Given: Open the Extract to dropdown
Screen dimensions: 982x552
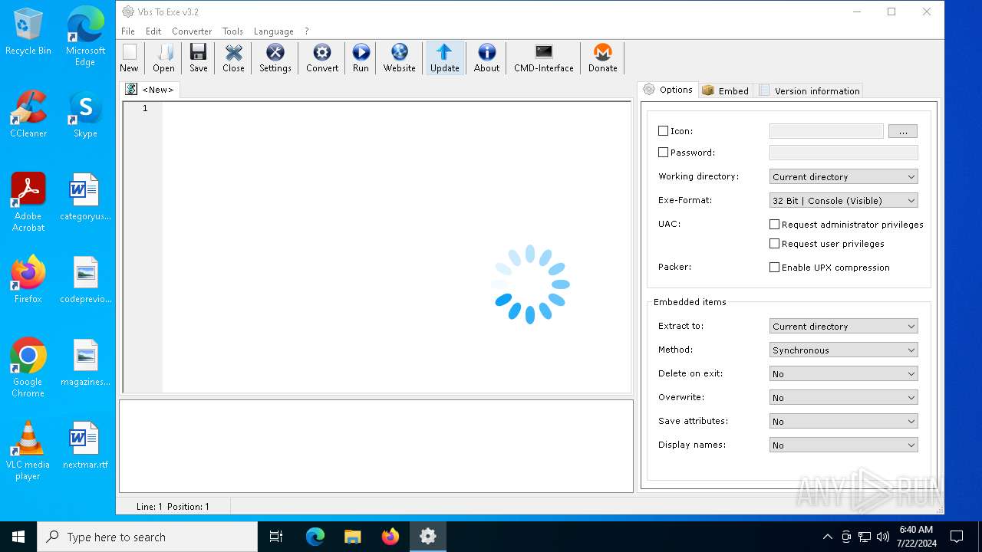Looking at the screenshot, I should tap(844, 326).
